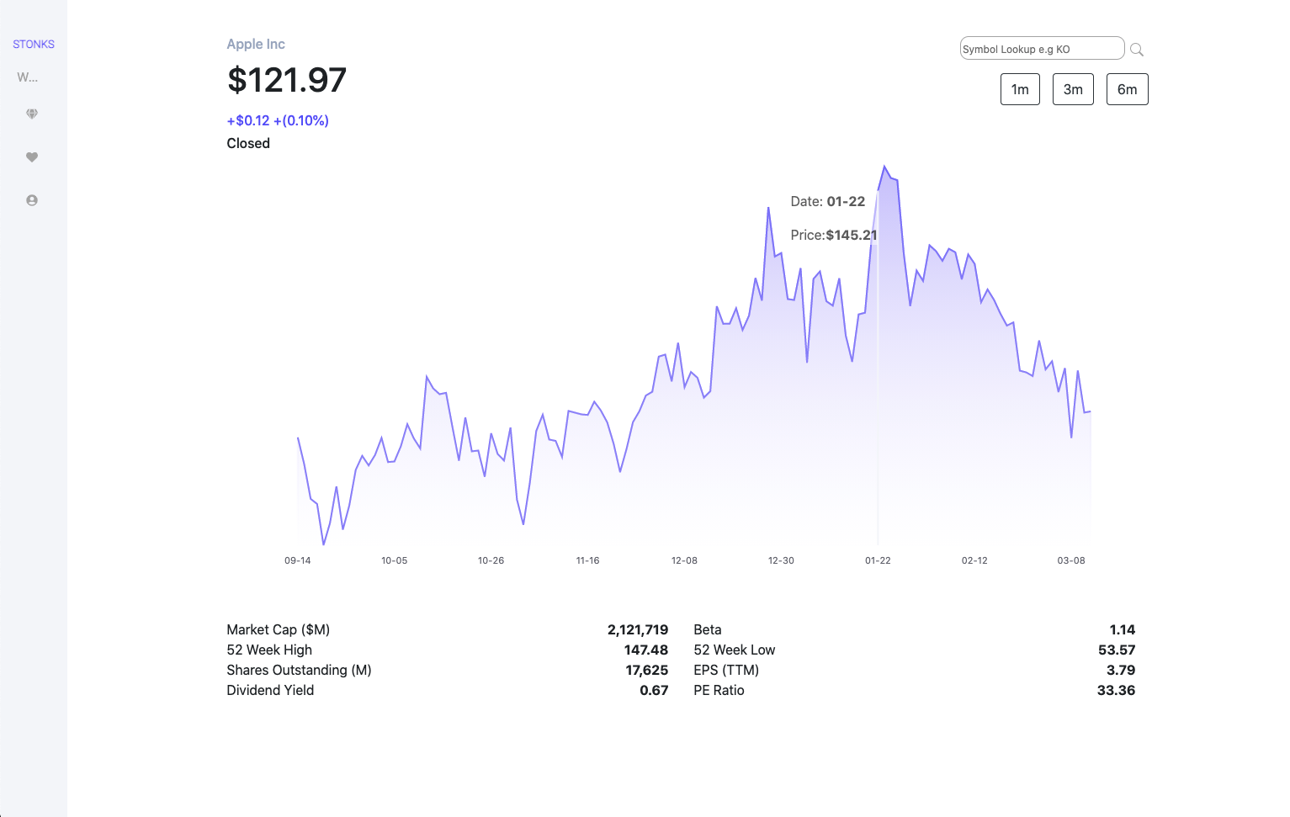
Task: Click the +$0.12 +(0.10%) change text
Action: tap(278, 120)
